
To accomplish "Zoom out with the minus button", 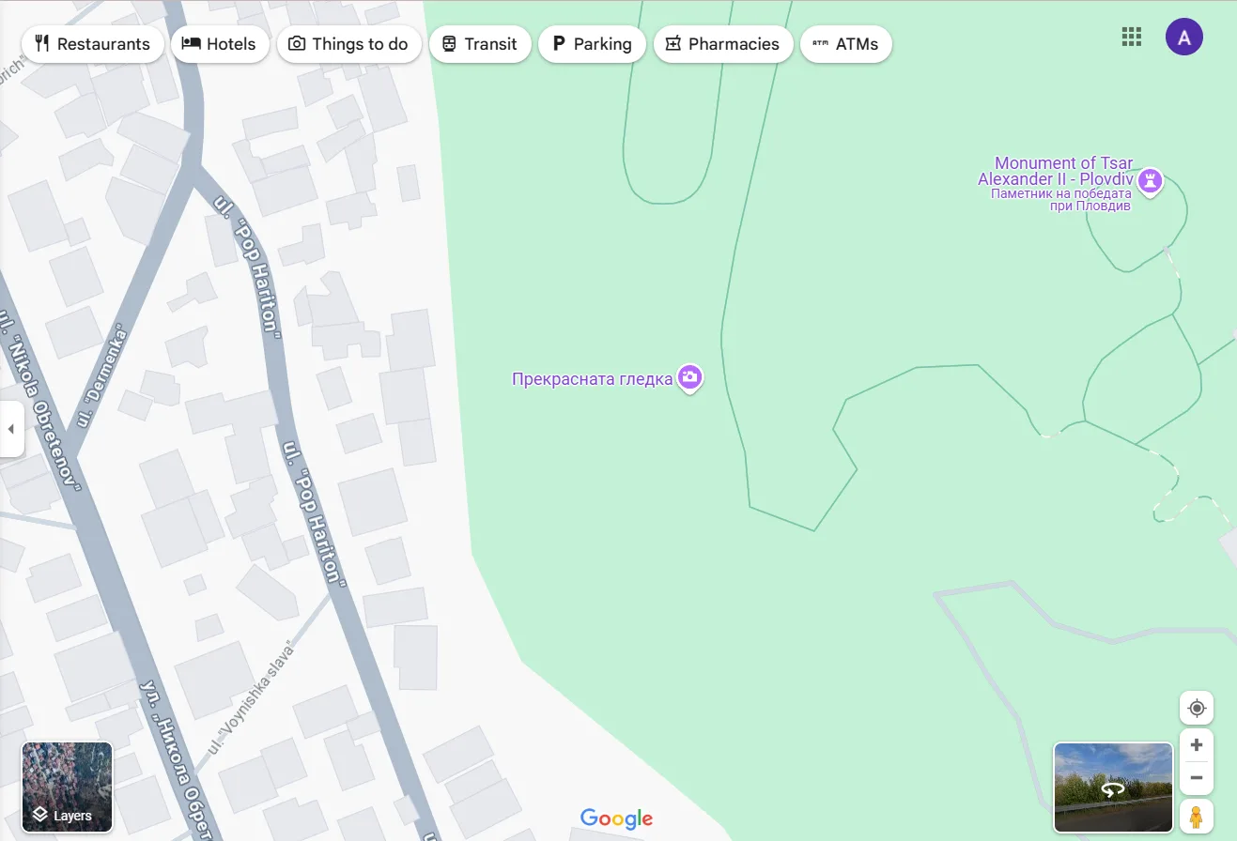I will point(1197,778).
